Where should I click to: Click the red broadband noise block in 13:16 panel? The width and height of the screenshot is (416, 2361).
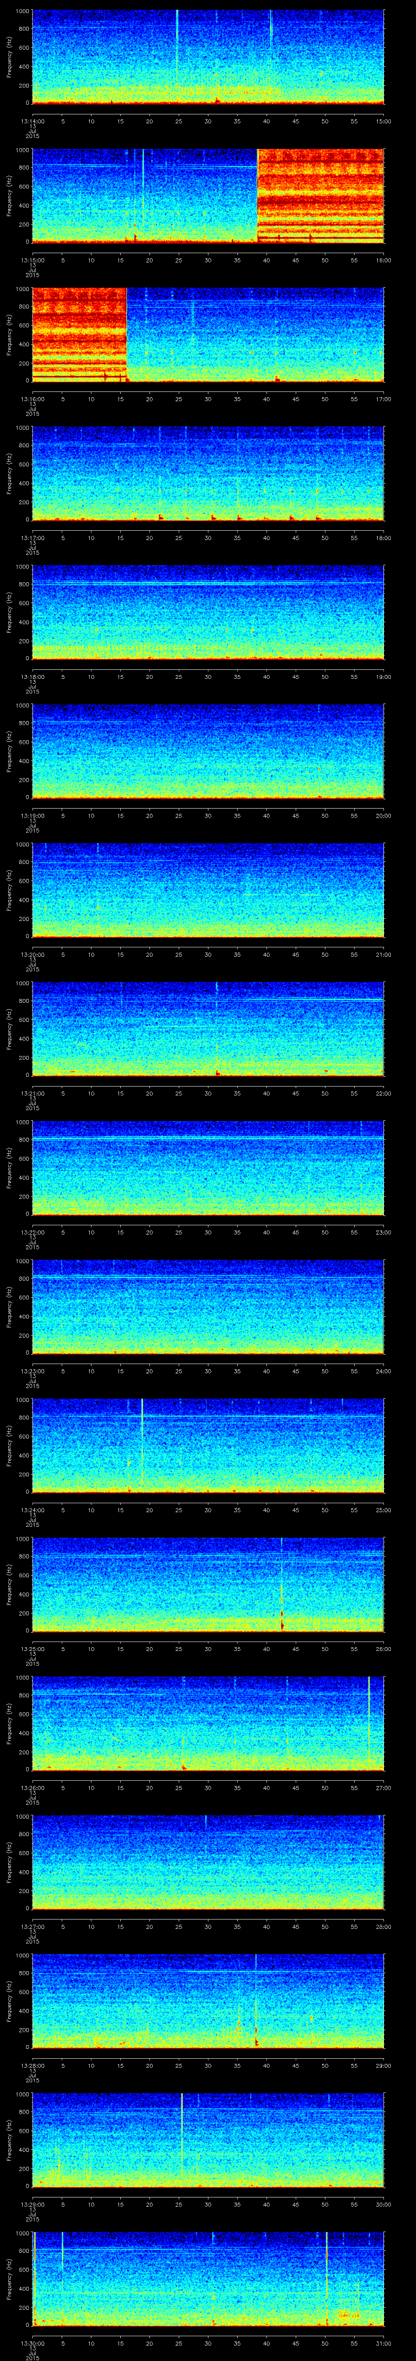79,334
